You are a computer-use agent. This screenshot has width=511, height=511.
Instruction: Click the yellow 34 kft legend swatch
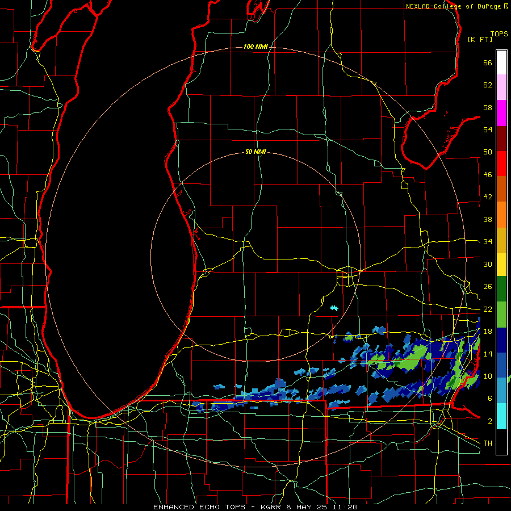click(x=501, y=265)
